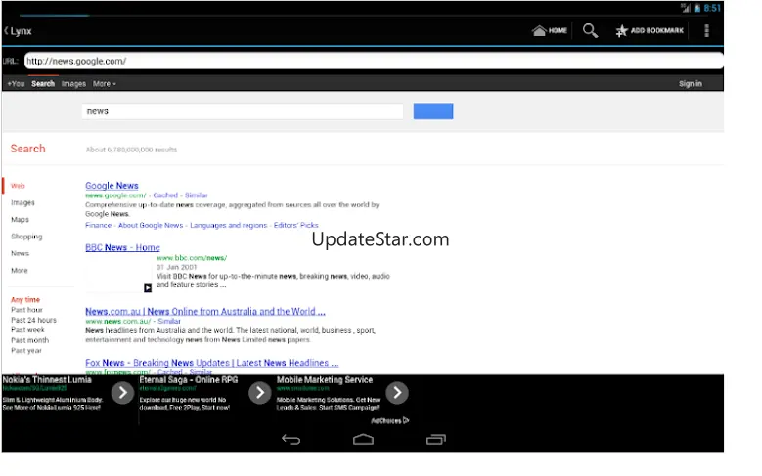Open the Google News result link

[x=112, y=186]
